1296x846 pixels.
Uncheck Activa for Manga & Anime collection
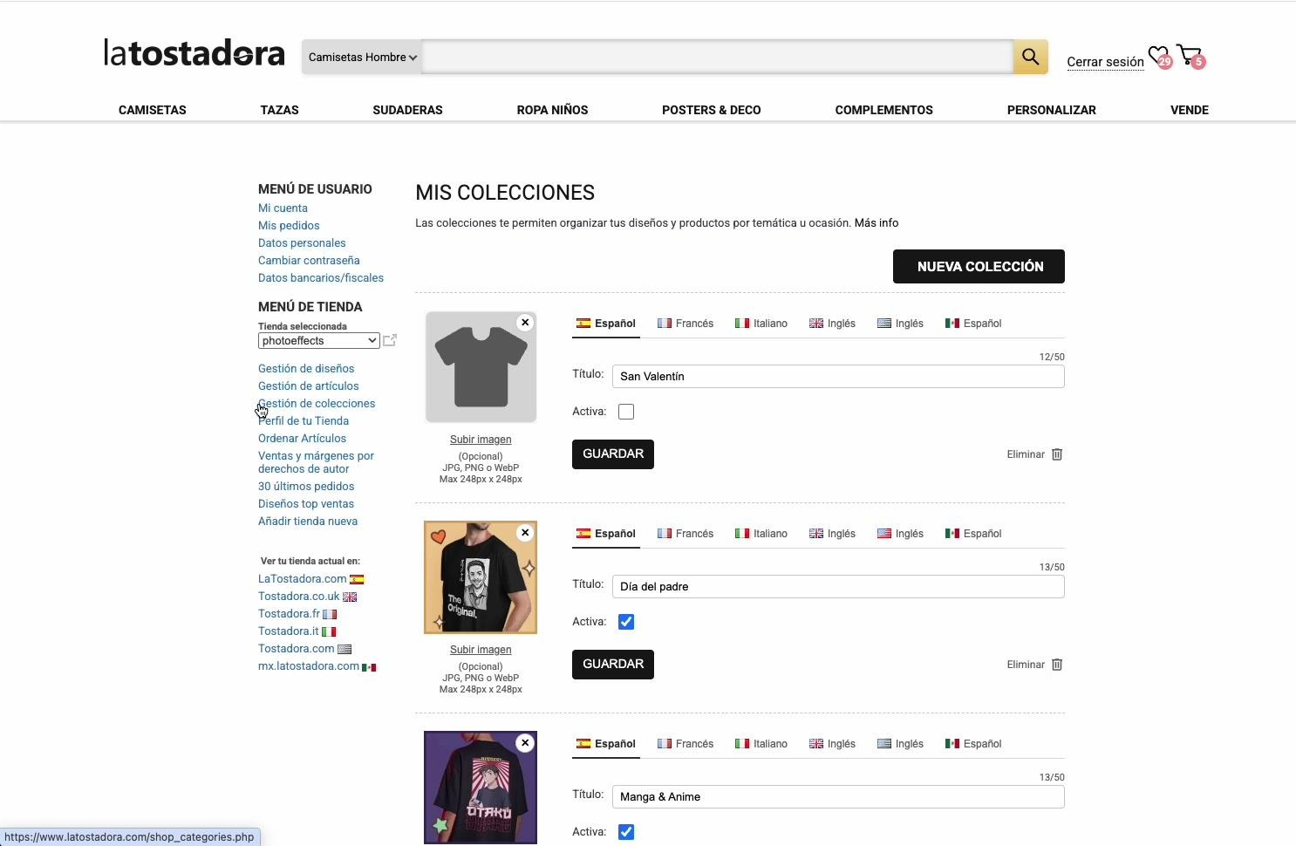[625, 832]
